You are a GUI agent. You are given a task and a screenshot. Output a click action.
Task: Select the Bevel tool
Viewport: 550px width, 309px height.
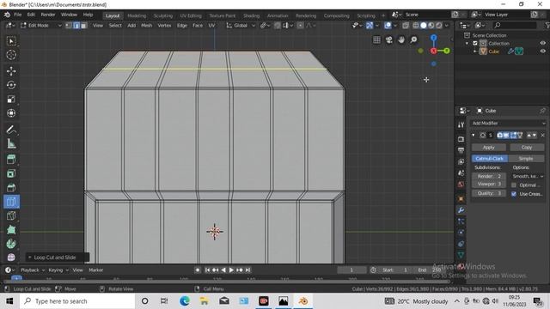click(x=11, y=187)
